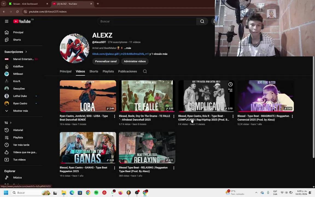Viewport: 315px width, 197px height.
Task: Switch to the Principal channel tab
Action: [66, 71]
